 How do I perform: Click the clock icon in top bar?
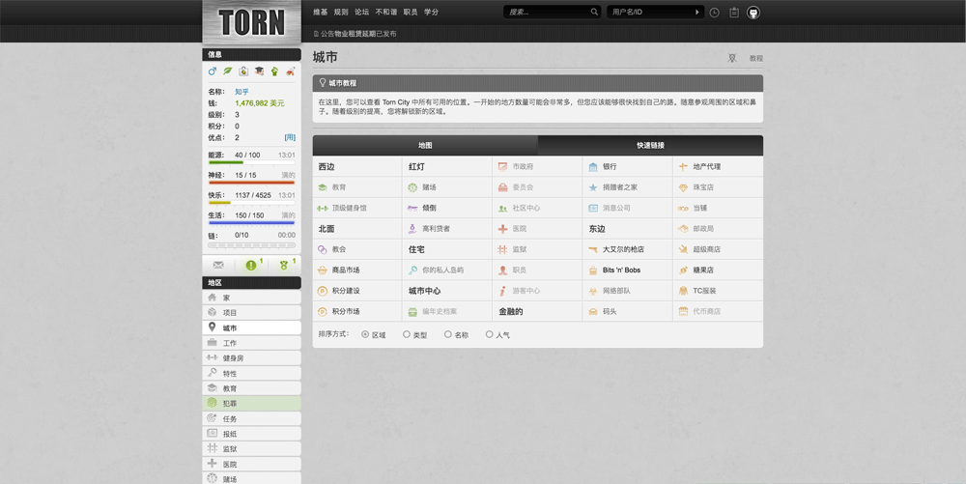(714, 13)
